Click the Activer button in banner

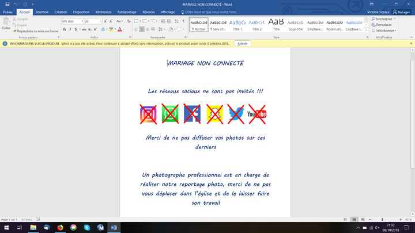coord(242,44)
